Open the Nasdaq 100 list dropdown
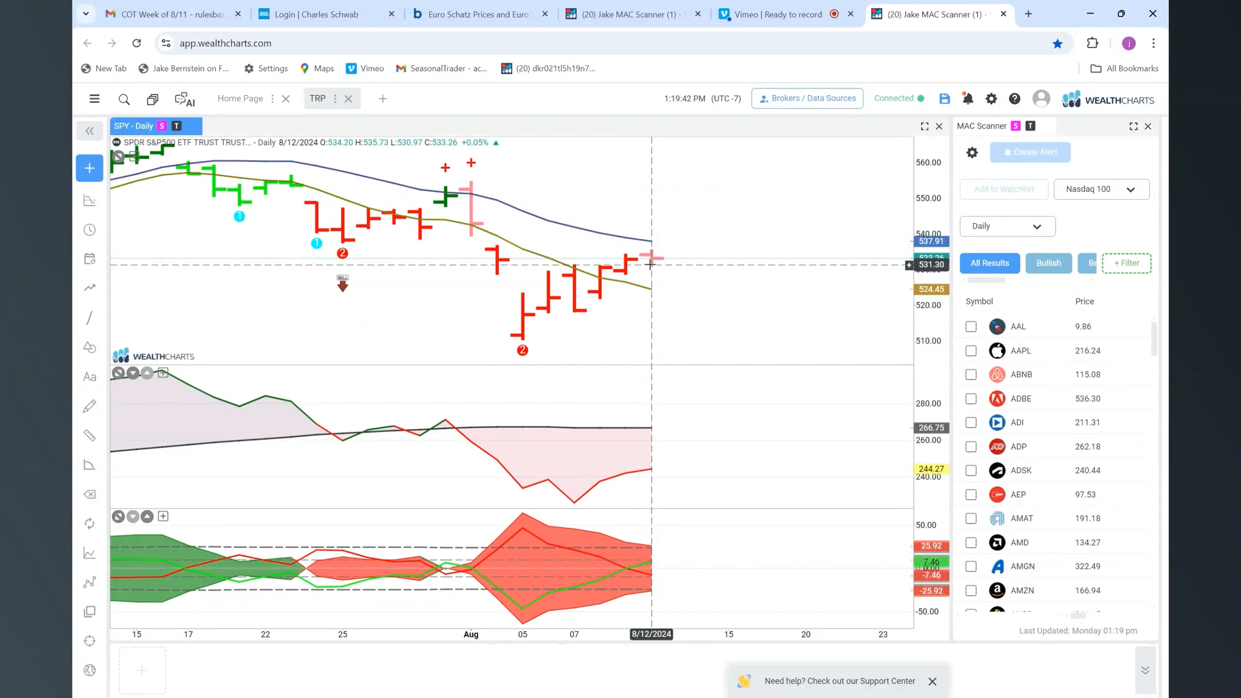The height and width of the screenshot is (698, 1241). pos(1101,189)
